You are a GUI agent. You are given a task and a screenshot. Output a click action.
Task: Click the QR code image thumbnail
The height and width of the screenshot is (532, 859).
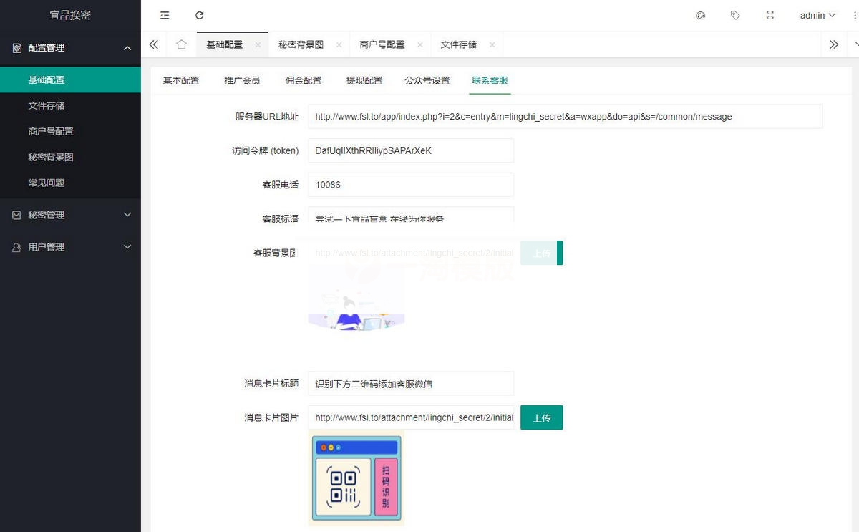tap(356, 477)
